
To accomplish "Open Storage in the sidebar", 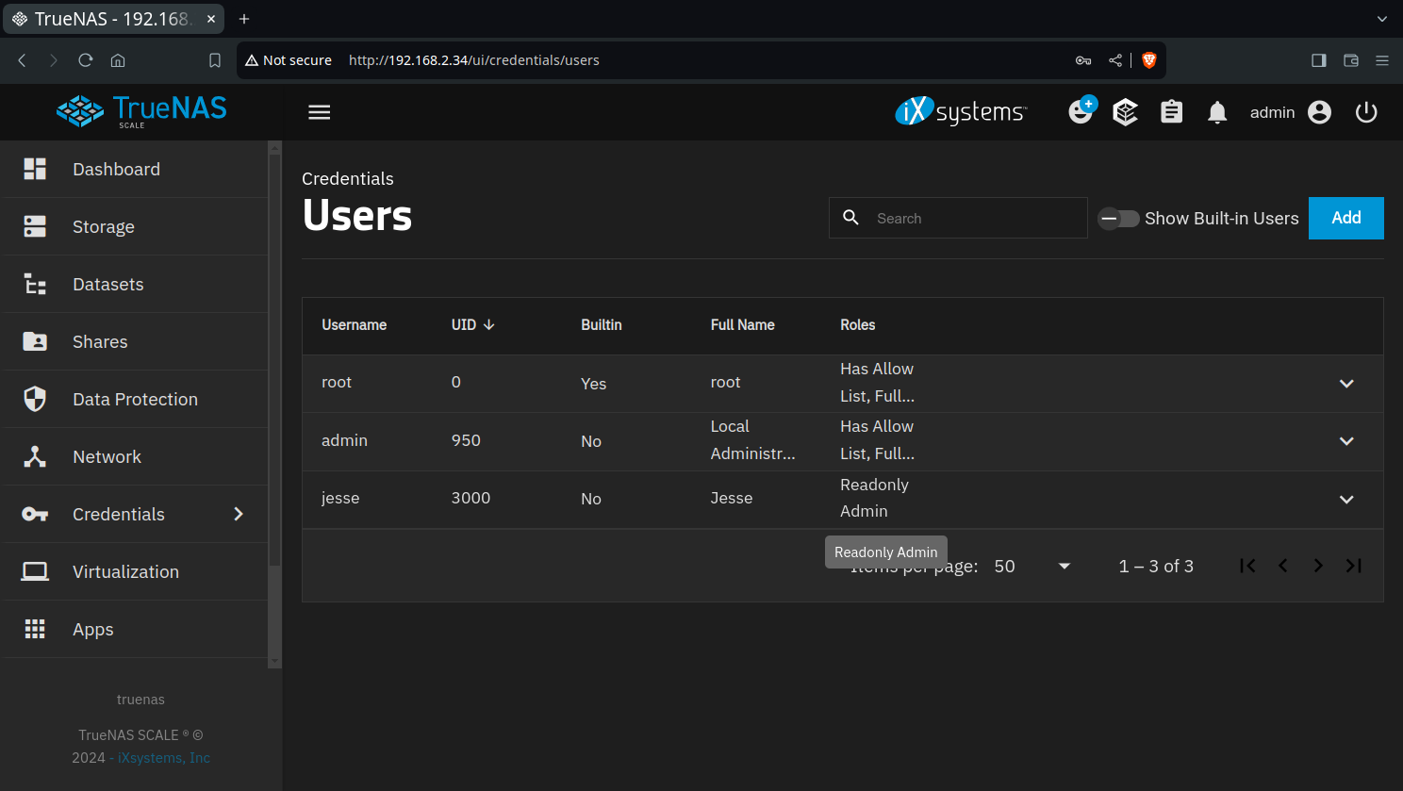I will tap(136, 226).
